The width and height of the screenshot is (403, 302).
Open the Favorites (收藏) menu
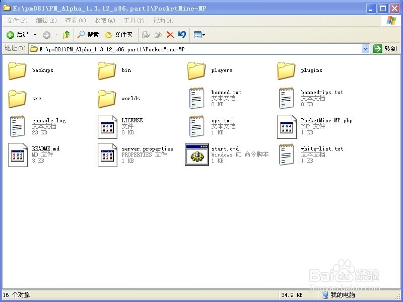click(105, 21)
